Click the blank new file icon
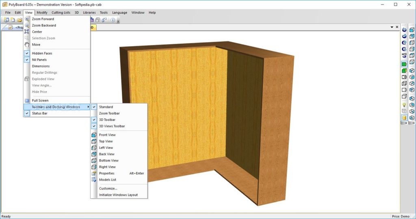Screen dimensions: 416x219 (13, 20)
